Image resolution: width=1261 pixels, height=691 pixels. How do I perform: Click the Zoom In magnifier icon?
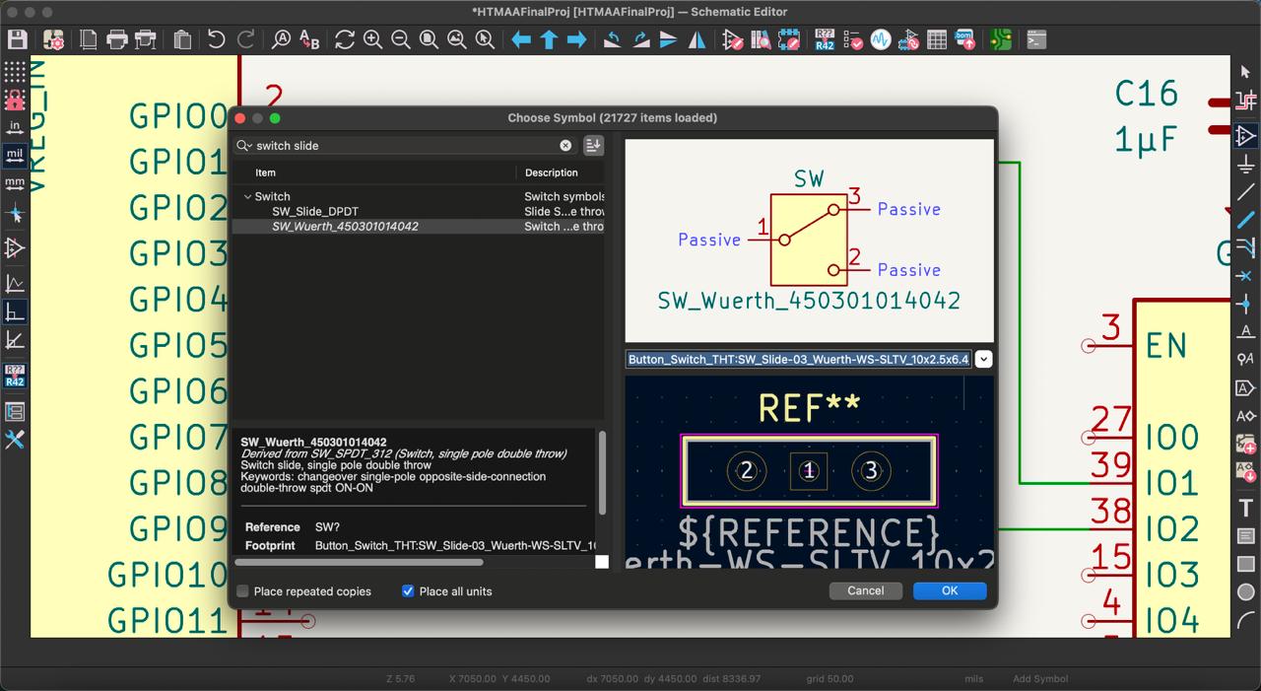[372, 39]
